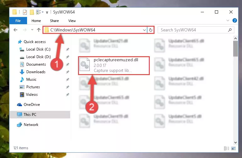The image size is (242, 158).
Task: Select the pclecaptureemuzed.dll file
Action: [114, 66]
